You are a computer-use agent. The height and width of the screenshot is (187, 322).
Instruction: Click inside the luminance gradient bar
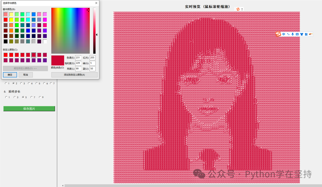pyautogui.click(x=94, y=31)
